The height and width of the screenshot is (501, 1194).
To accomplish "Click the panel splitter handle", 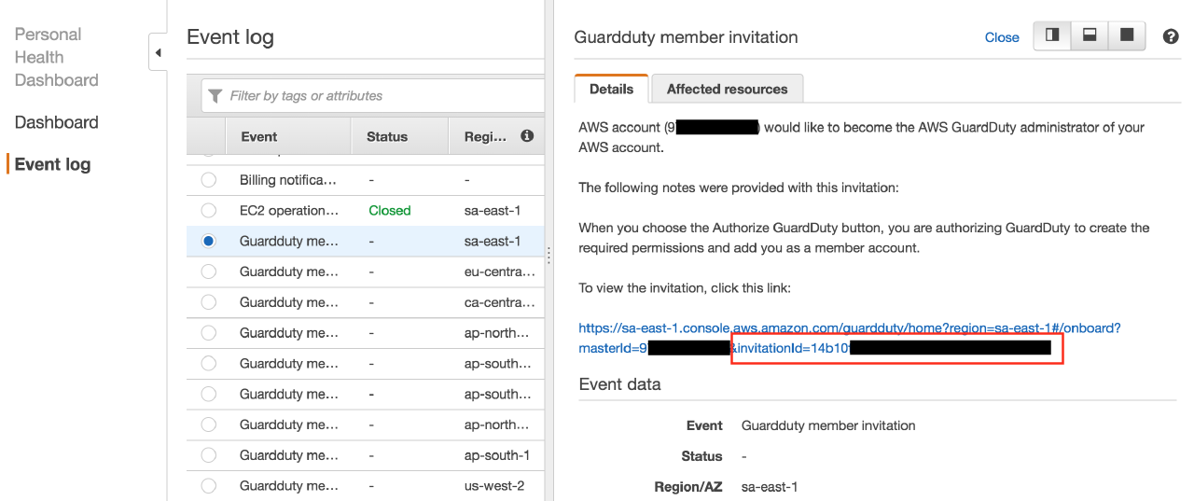I will click(x=548, y=254).
